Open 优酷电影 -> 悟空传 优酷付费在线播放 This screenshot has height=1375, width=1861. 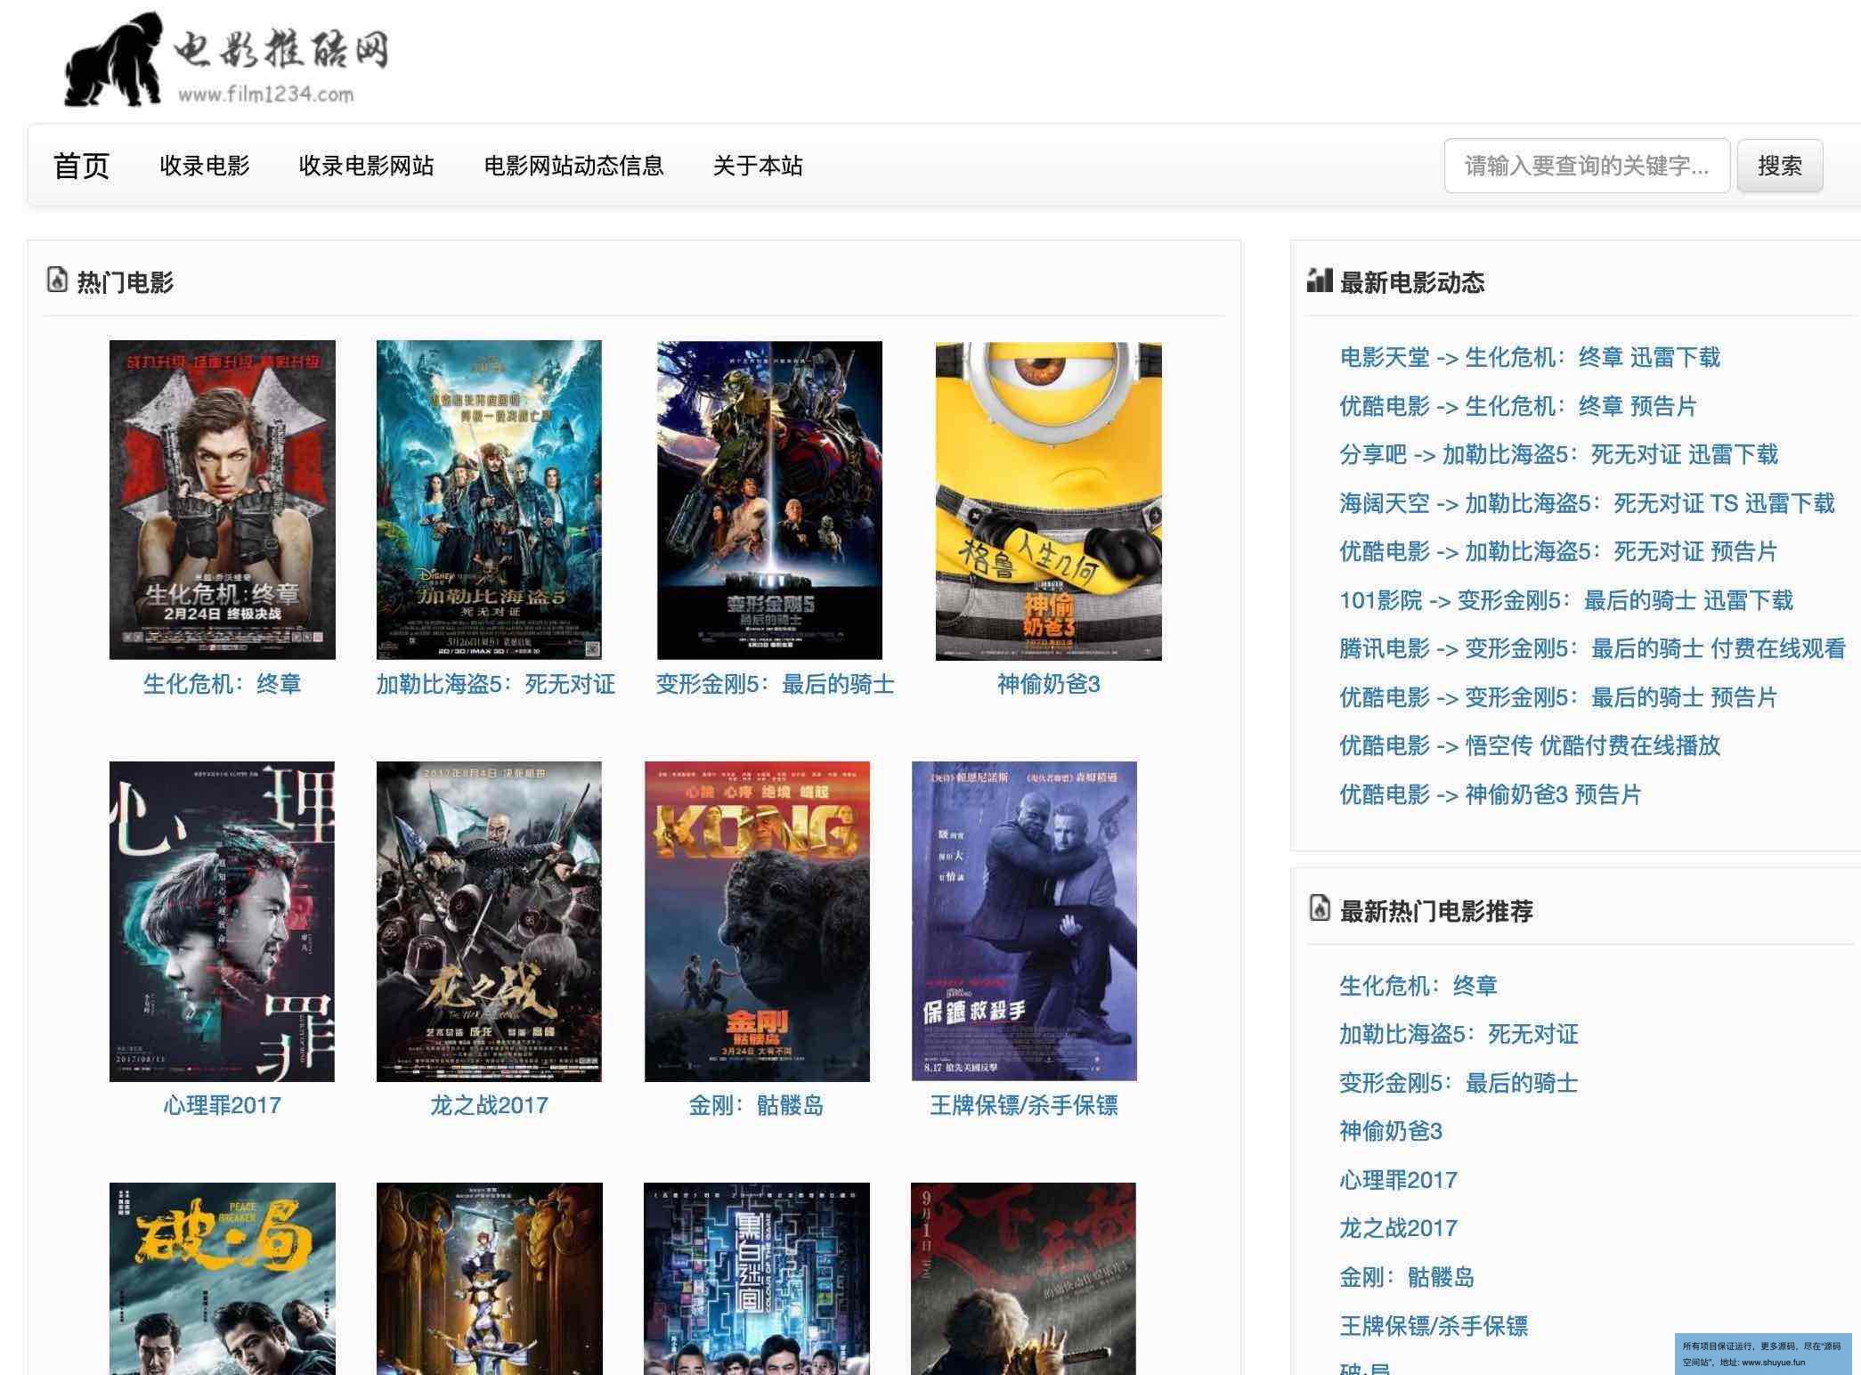(x=1530, y=745)
